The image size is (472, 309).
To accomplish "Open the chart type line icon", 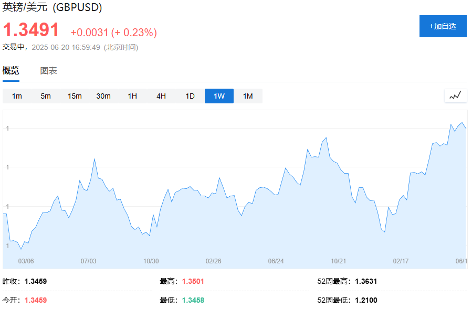I will (455, 95).
